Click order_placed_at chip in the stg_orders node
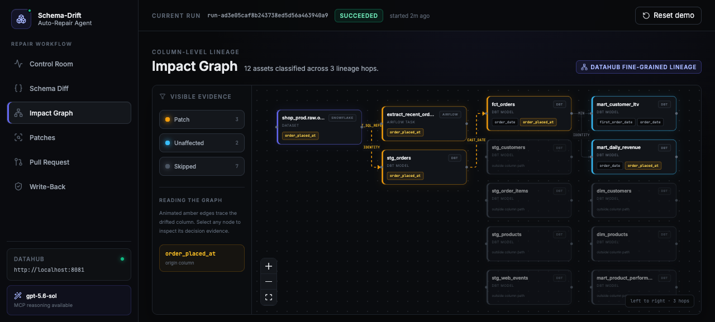715x322 pixels. (x=406, y=176)
